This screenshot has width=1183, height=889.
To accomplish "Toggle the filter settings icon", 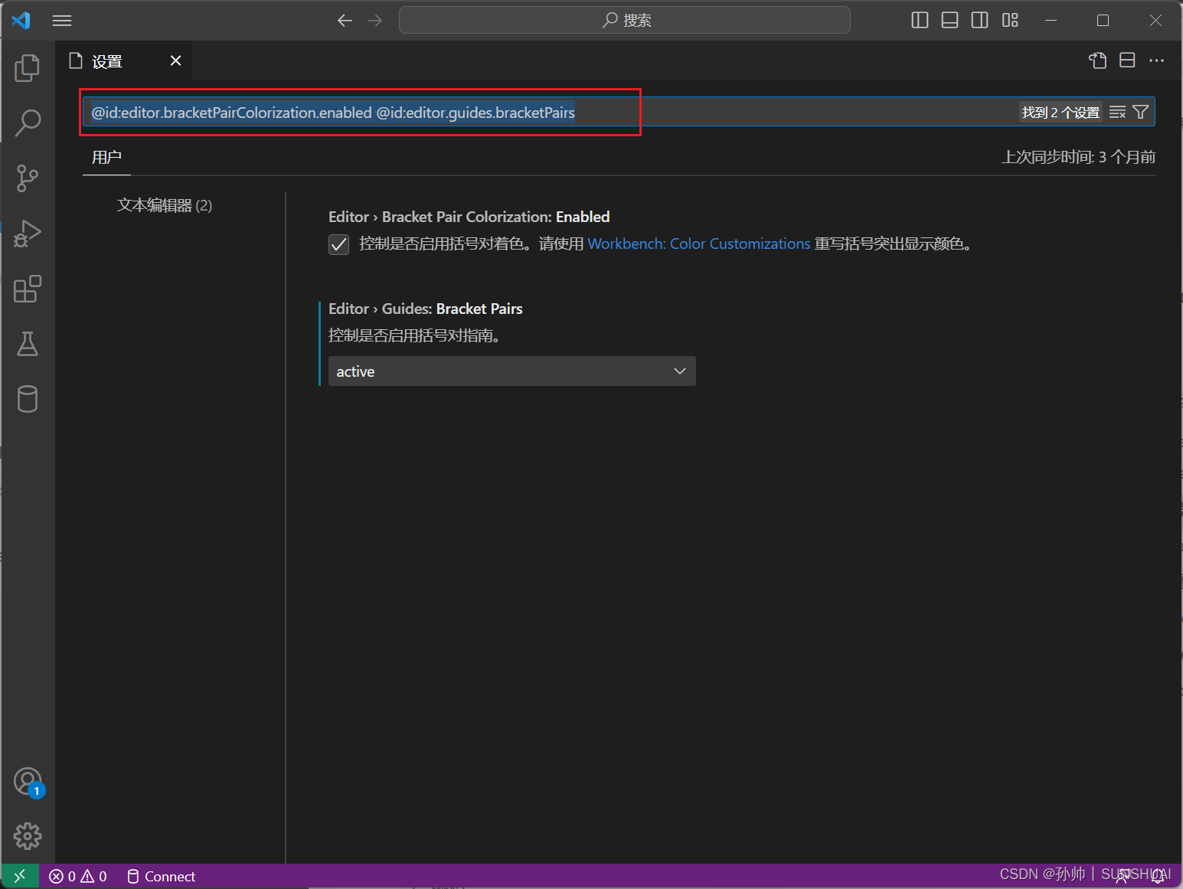I will click(1141, 112).
